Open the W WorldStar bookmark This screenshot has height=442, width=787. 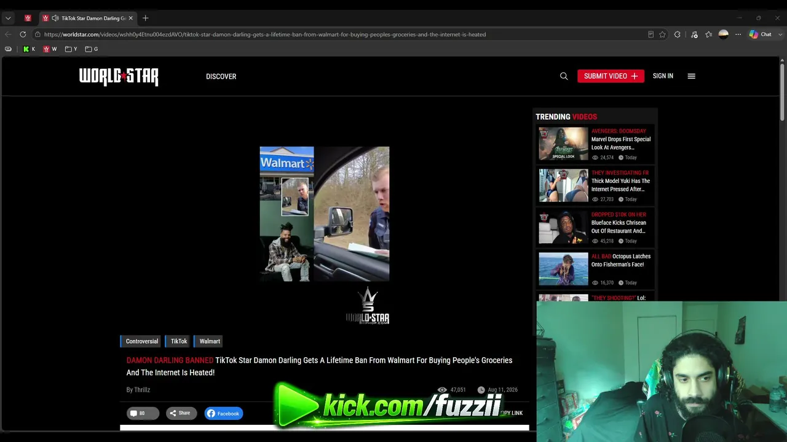(50, 49)
